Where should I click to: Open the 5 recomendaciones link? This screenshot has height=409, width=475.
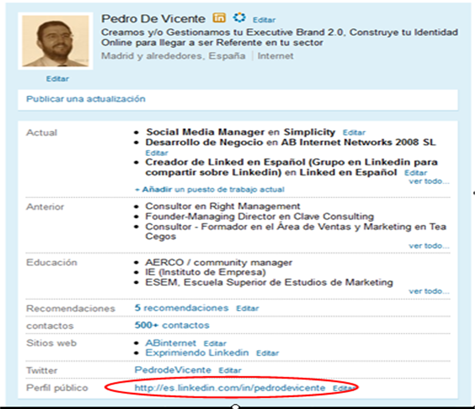coord(181,308)
